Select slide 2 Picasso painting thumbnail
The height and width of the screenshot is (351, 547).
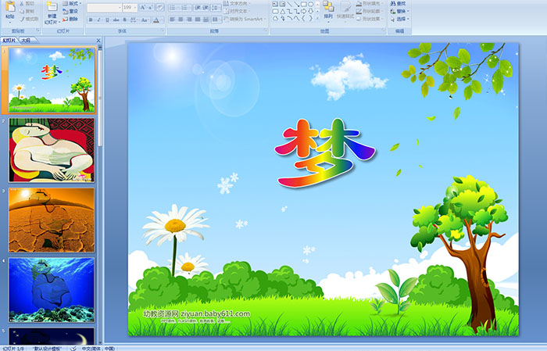tap(52, 150)
